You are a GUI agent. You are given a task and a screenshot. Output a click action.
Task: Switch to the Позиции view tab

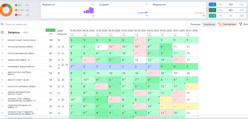click(x=196, y=24)
